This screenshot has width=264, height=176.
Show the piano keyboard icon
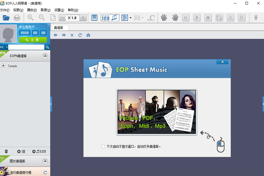[x=94, y=18]
